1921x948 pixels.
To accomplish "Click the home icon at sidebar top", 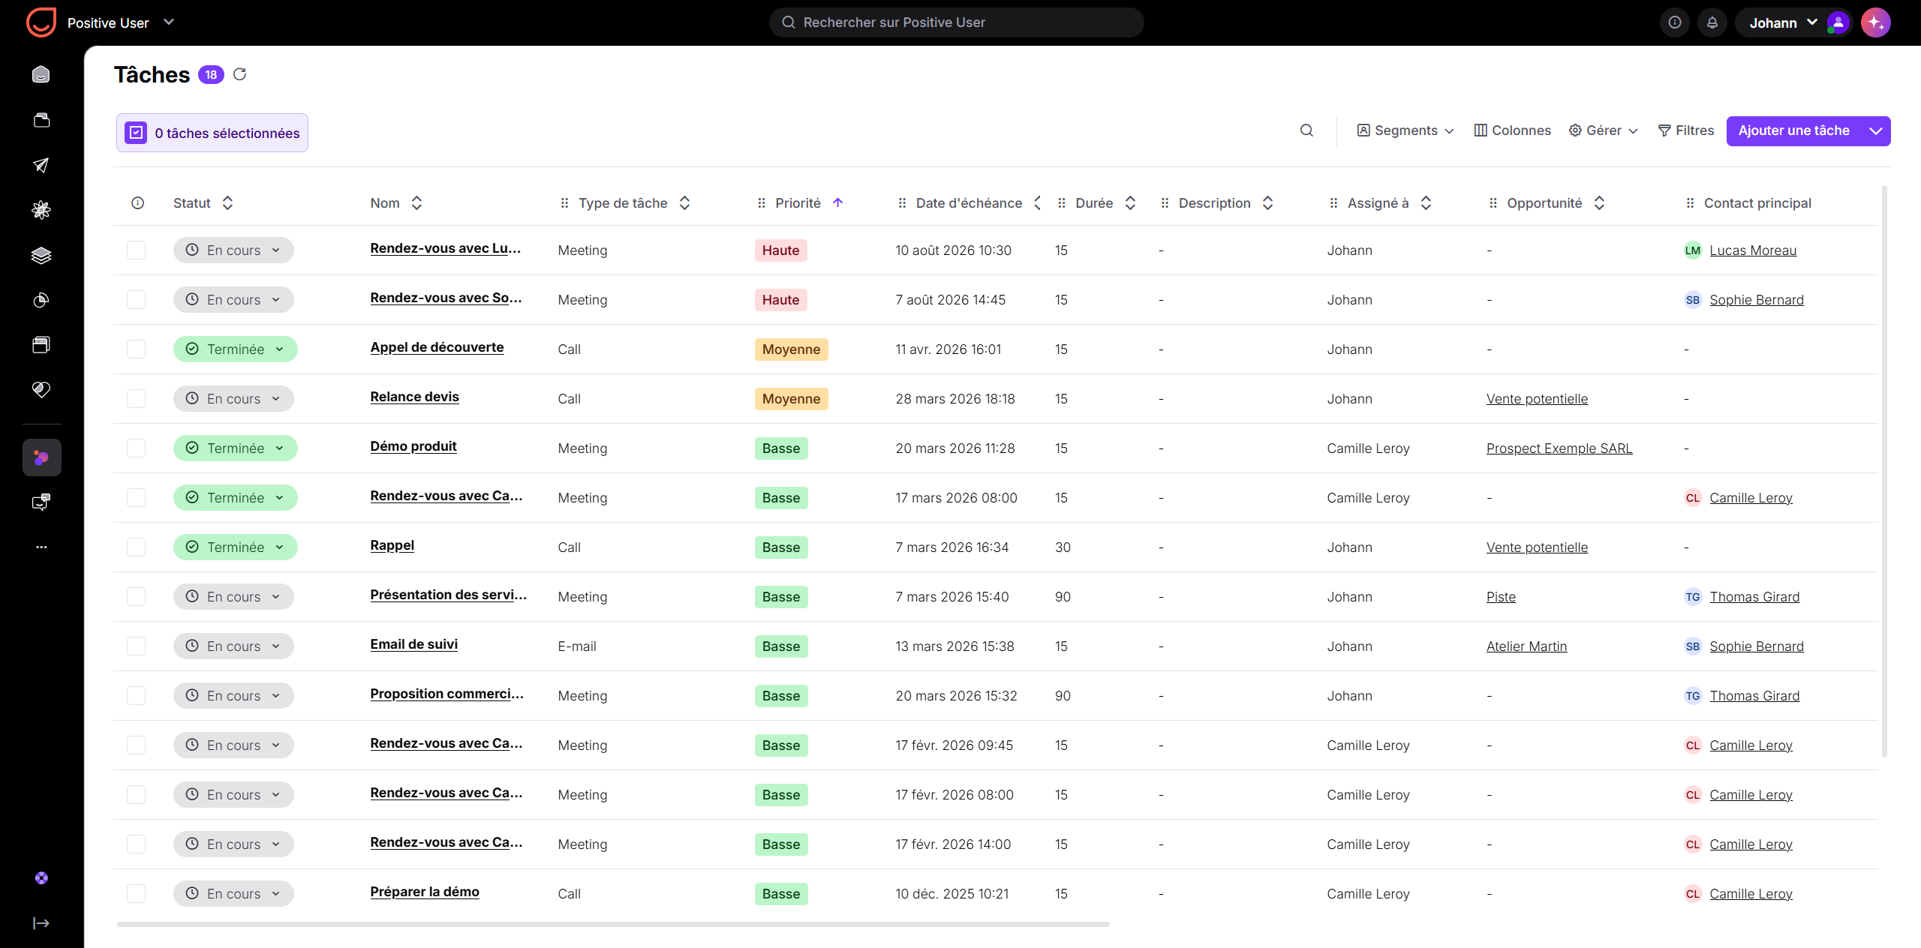I will (x=41, y=74).
